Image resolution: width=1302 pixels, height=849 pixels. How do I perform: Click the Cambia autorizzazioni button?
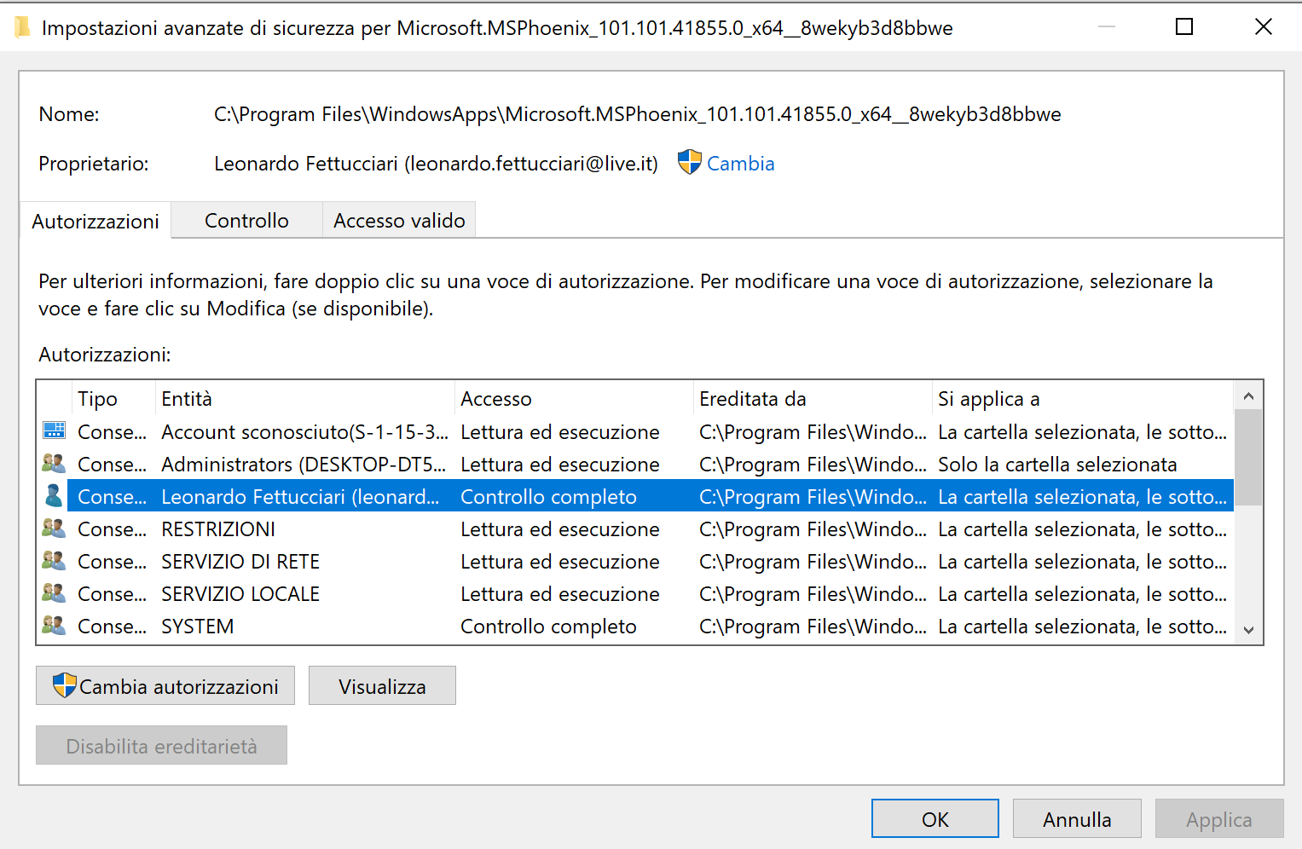click(165, 685)
